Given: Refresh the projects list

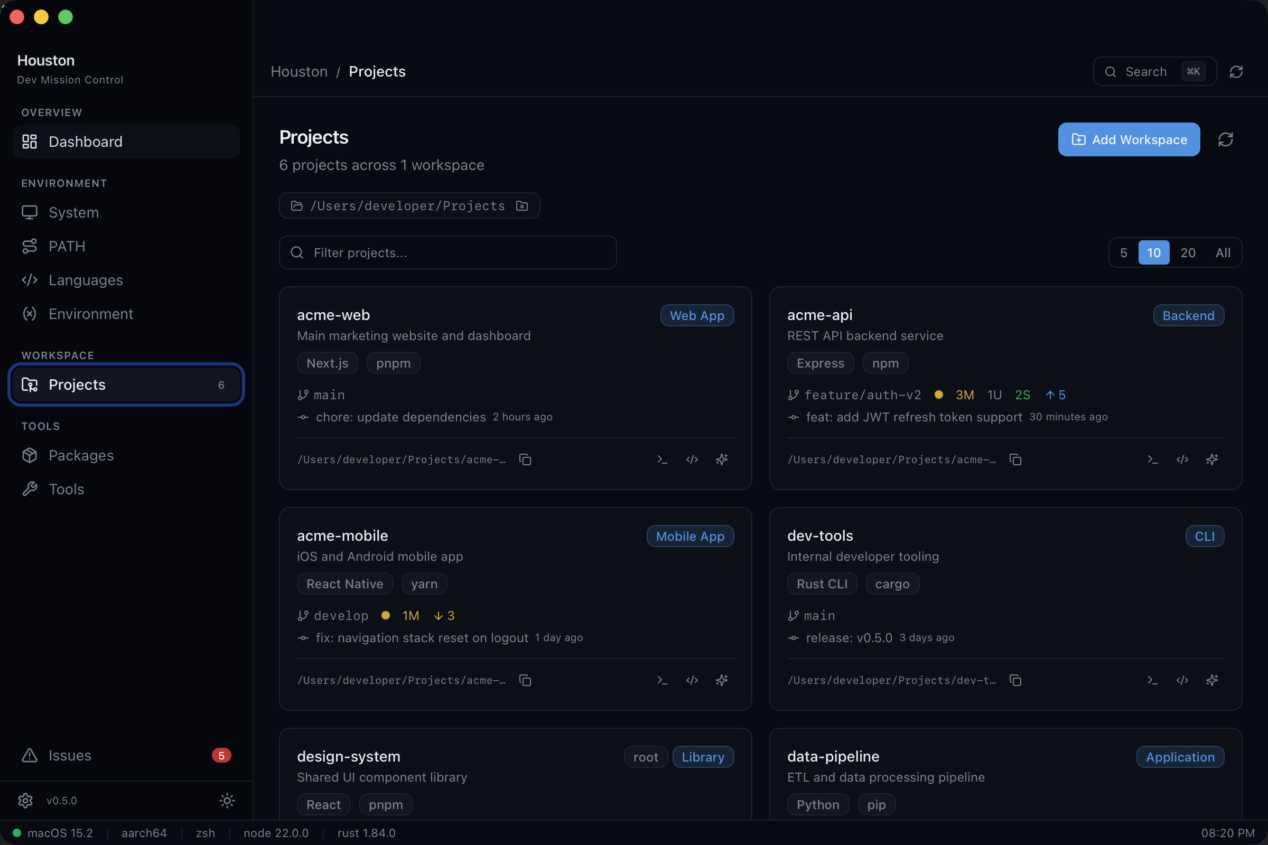Looking at the screenshot, I should 1225,139.
